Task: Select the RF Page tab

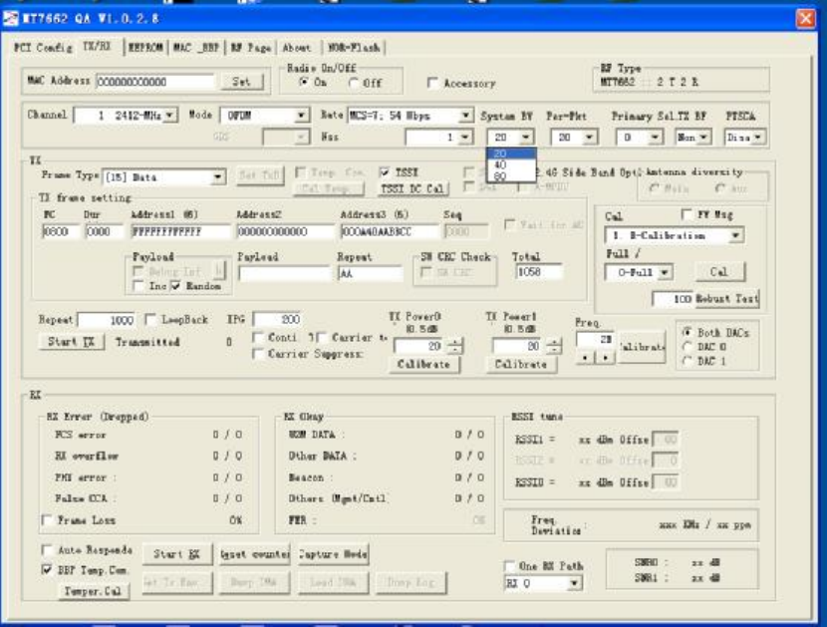Action: pos(250,48)
